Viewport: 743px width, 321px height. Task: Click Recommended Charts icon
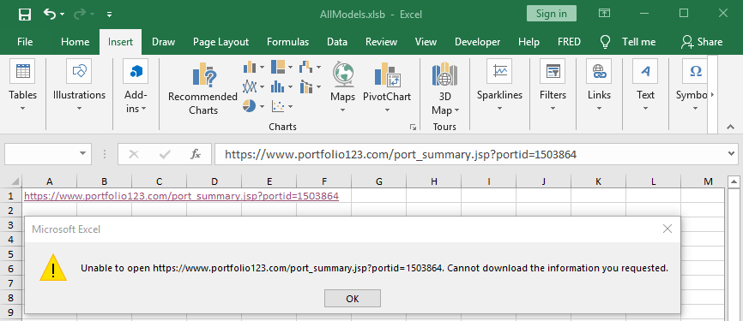click(204, 75)
